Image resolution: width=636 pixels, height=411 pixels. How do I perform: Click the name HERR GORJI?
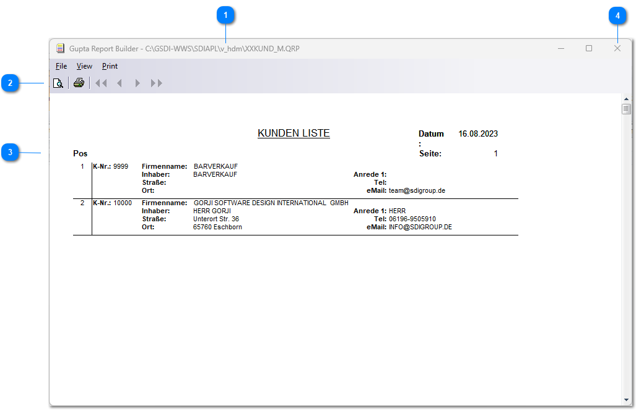coord(212,211)
